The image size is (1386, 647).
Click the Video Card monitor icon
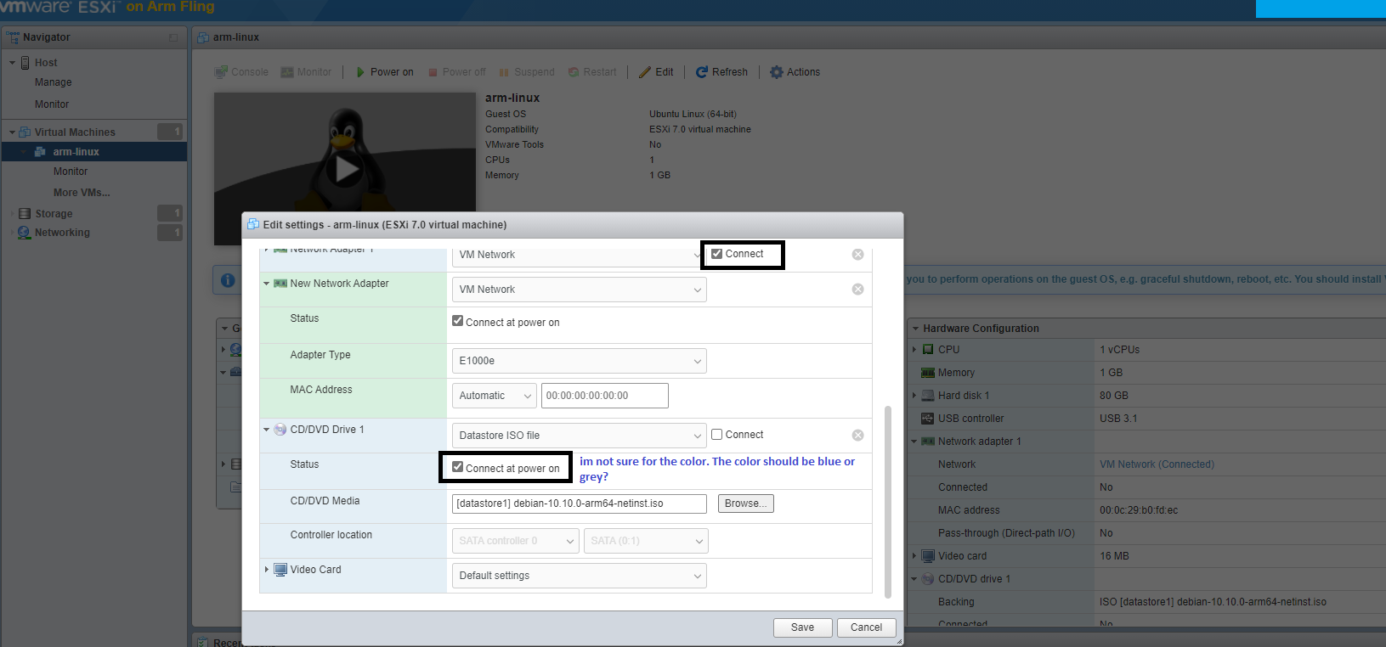[x=280, y=570]
